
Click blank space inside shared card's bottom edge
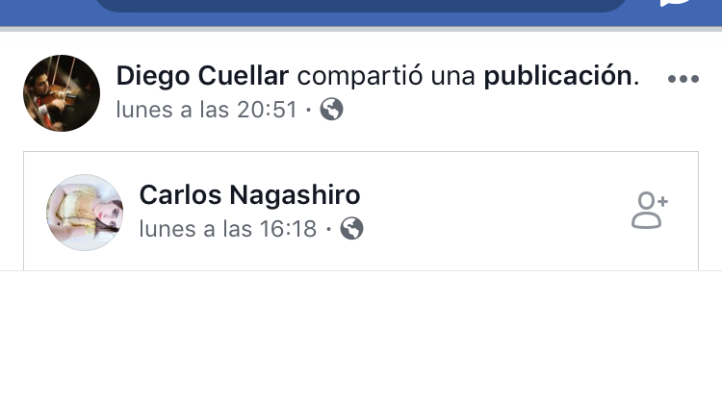[361, 261]
